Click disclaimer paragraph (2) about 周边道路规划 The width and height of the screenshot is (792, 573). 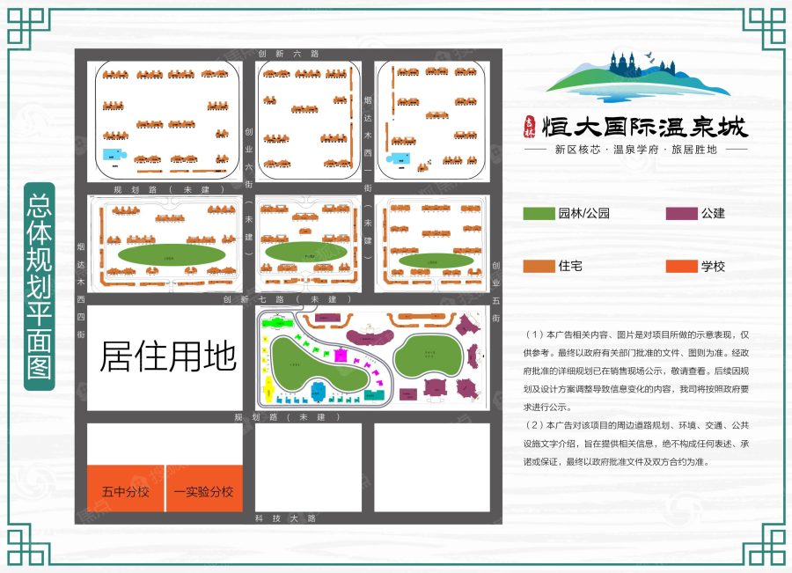point(636,443)
